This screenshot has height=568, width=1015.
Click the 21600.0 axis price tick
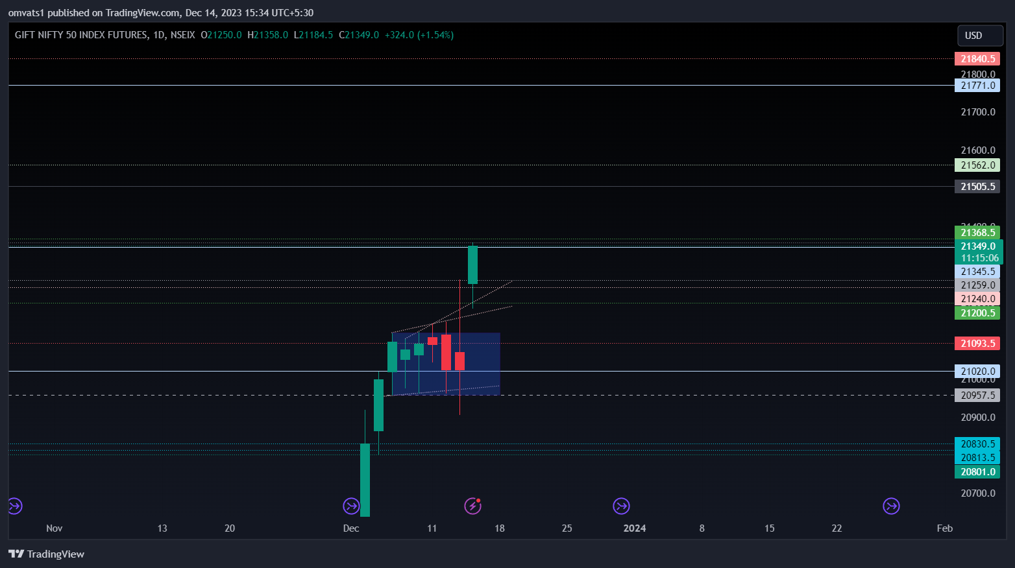(x=978, y=150)
